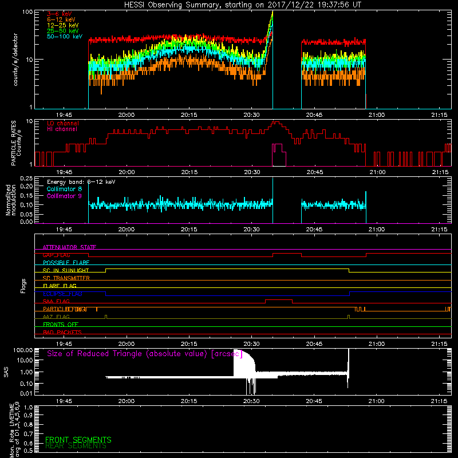
Task: Click the HESSI Observing Summary title
Action: pyautogui.click(x=242, y=5)
